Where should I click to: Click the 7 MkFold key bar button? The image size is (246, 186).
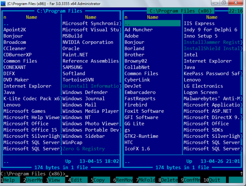[x=146, y=180]
